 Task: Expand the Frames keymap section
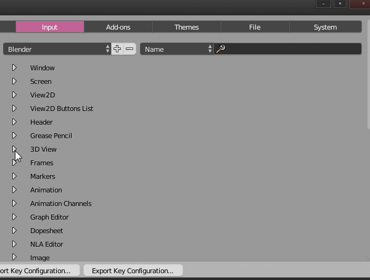[x=14, y=163]
